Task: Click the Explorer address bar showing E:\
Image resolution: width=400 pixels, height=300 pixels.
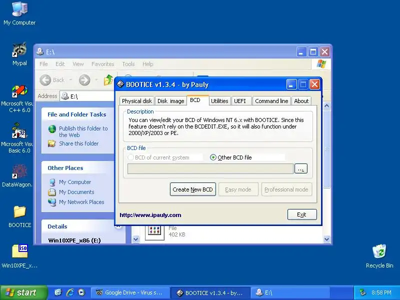Action: tap(88, 96)
